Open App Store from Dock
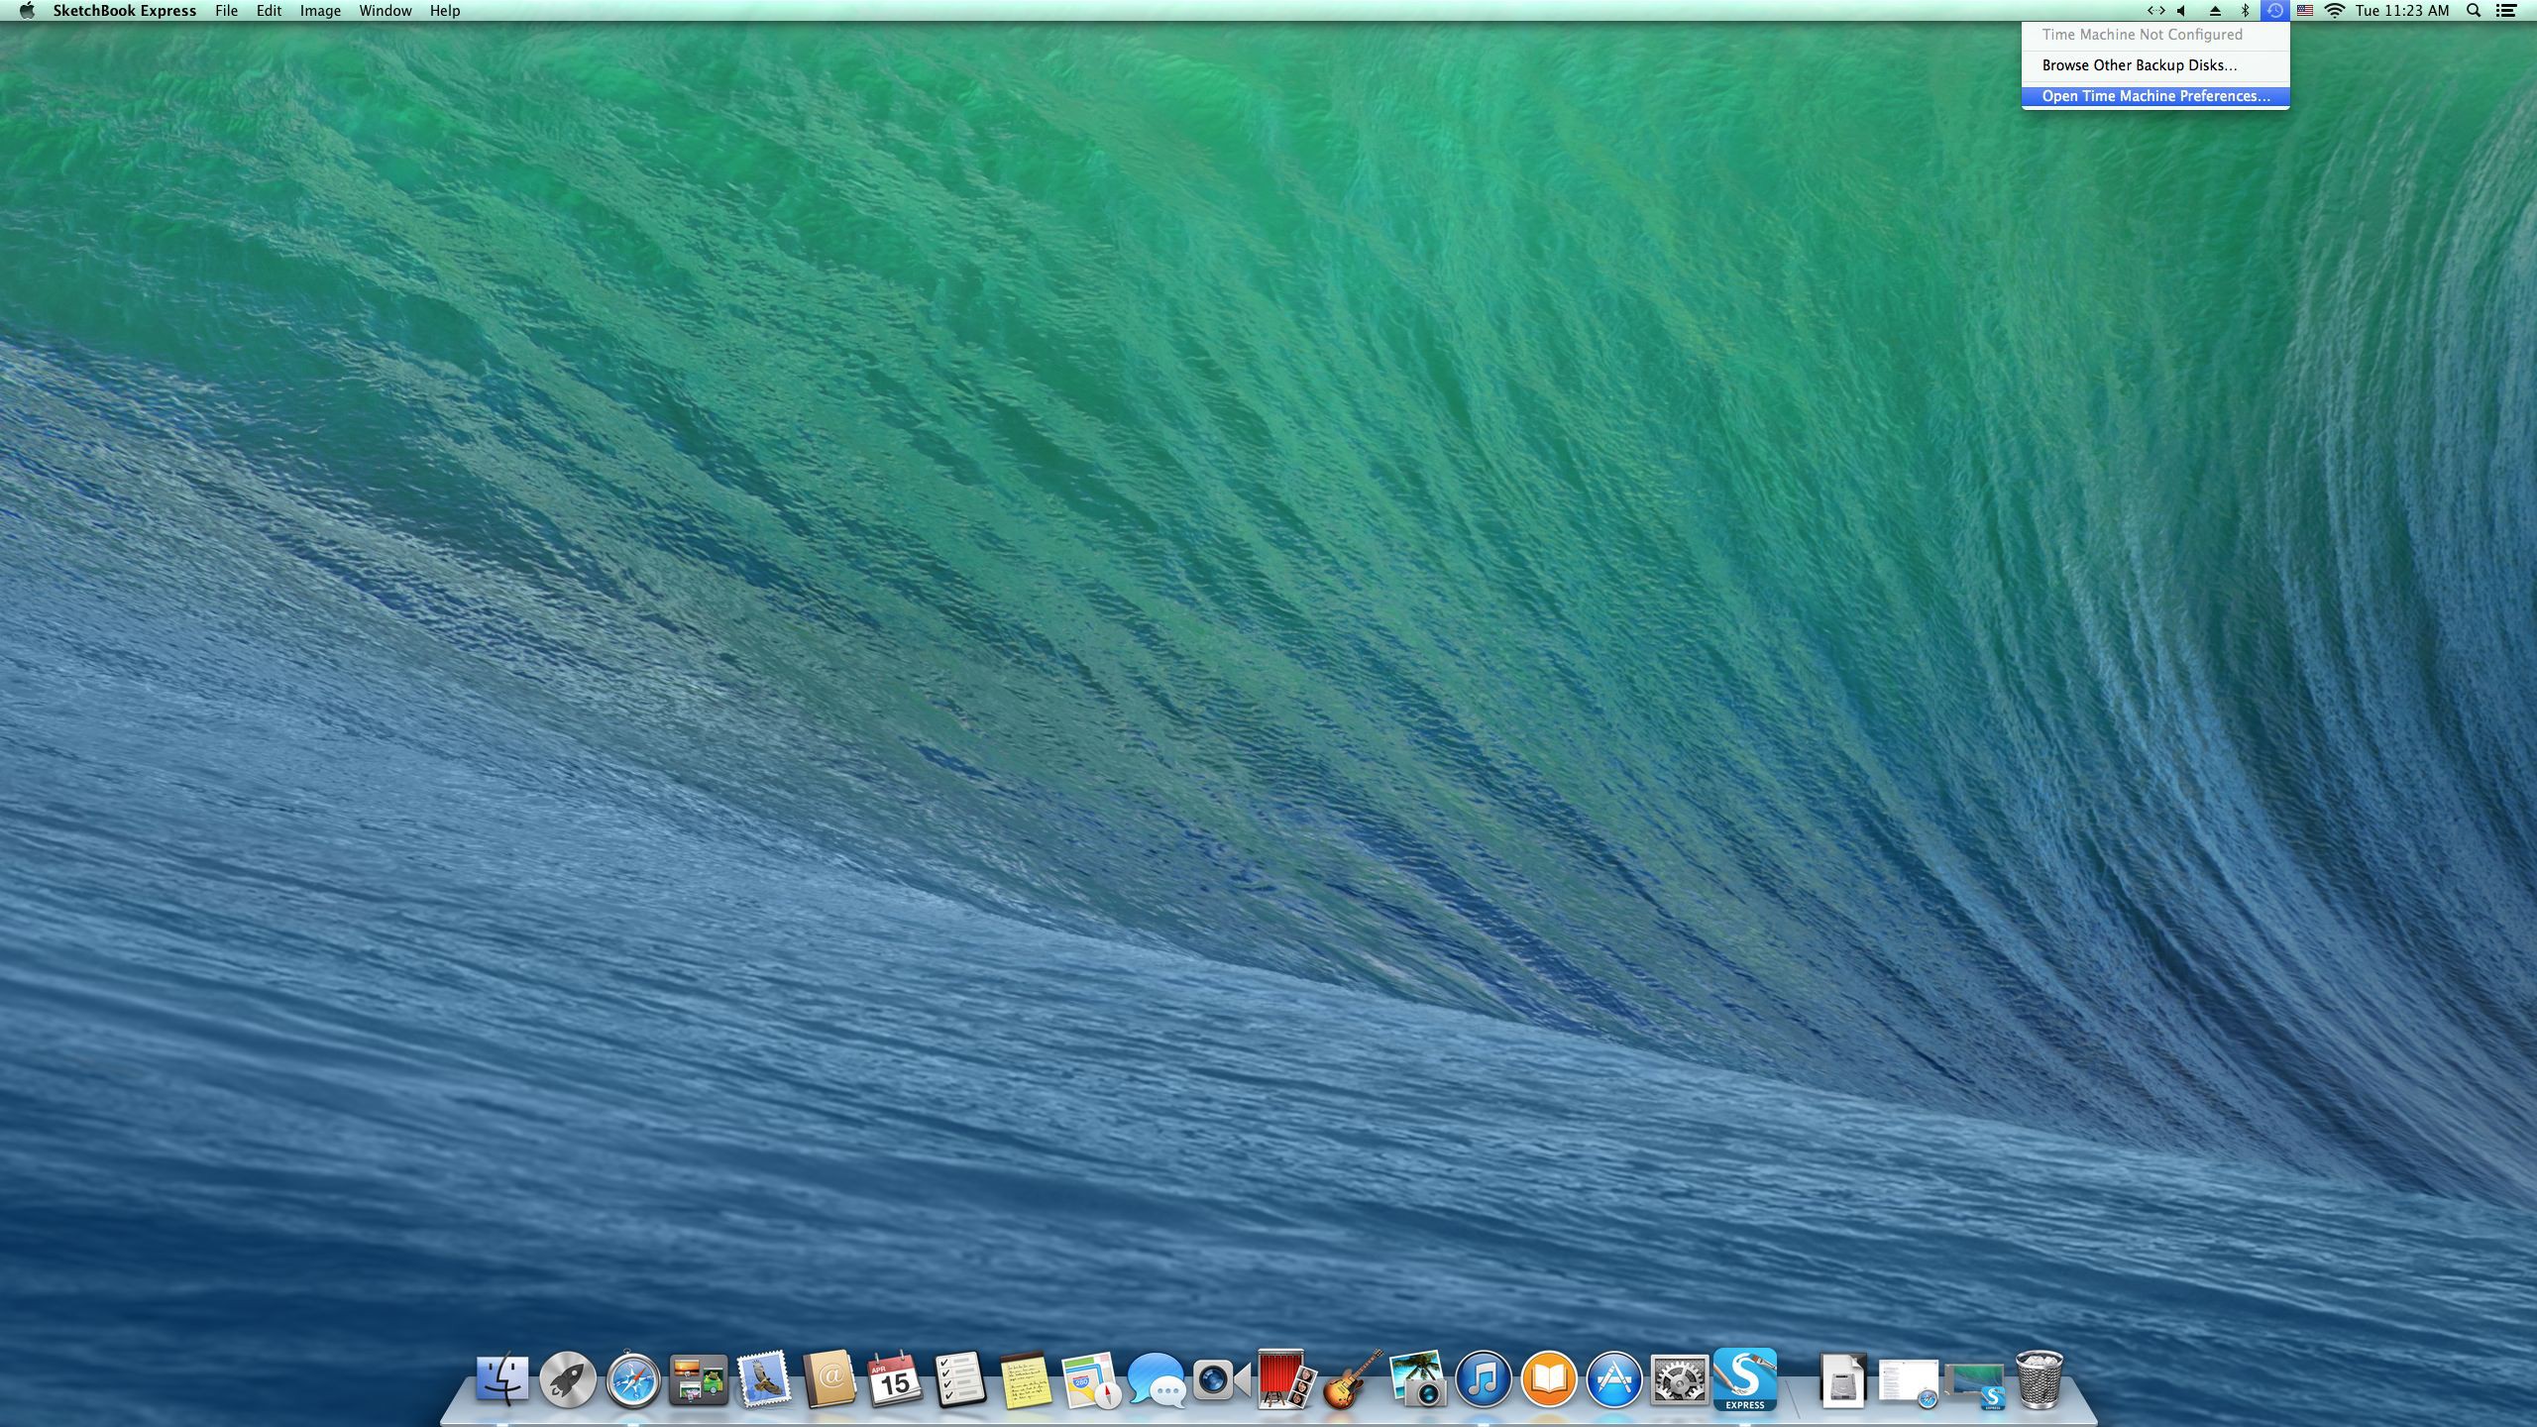The image size is (2537, 1427). pos(1611,1378)
